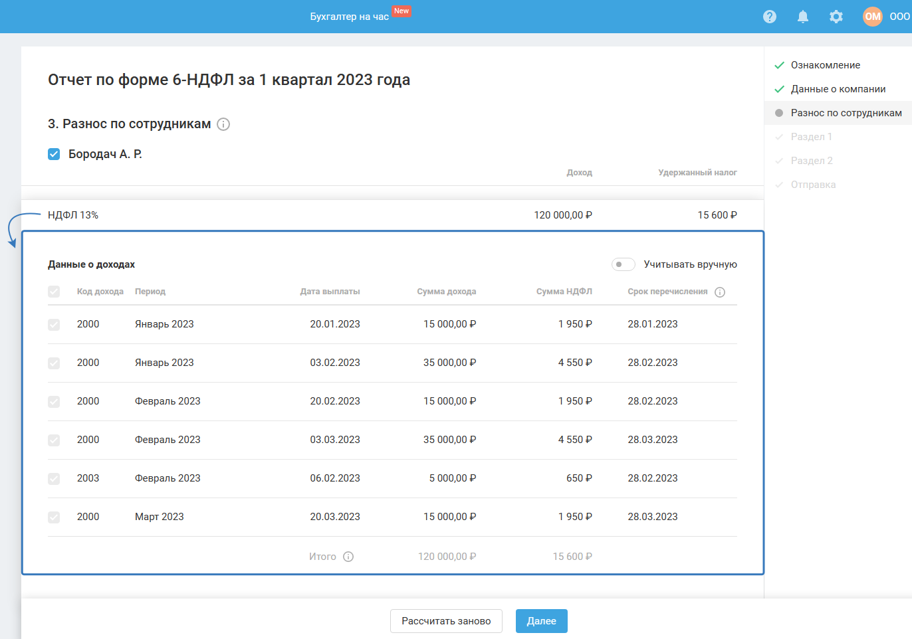This screenshot has height=639, width=912.
Task: Open Бухгалтер на час link
Action: pyautogui.click(x=349, y=17)
